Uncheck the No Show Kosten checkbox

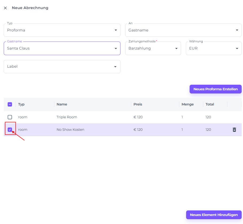[10, 130]
